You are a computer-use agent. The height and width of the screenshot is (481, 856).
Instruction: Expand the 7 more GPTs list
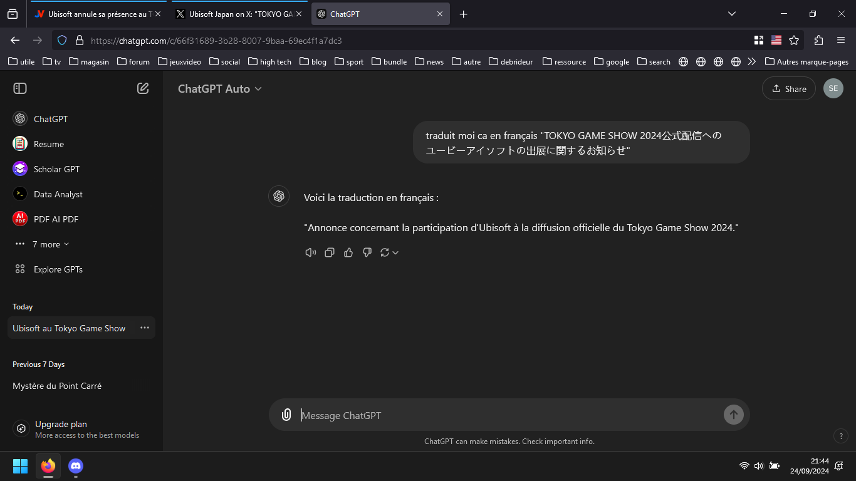tap(50, 244)
